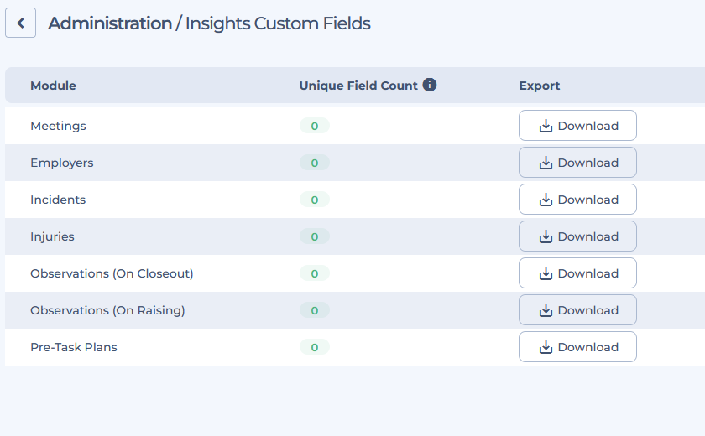Click the Injuries field count badge
Screen dimensions: 705x436
coord(315,236)
